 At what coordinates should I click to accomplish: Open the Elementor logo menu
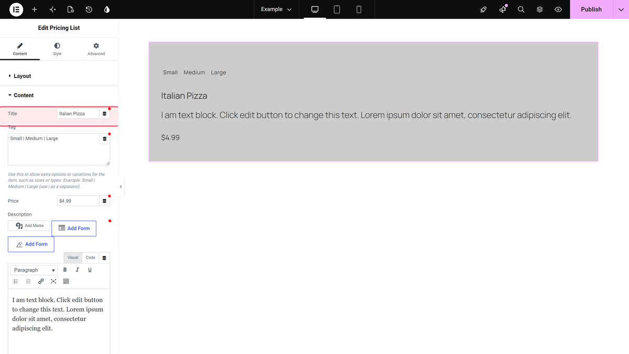16,9
